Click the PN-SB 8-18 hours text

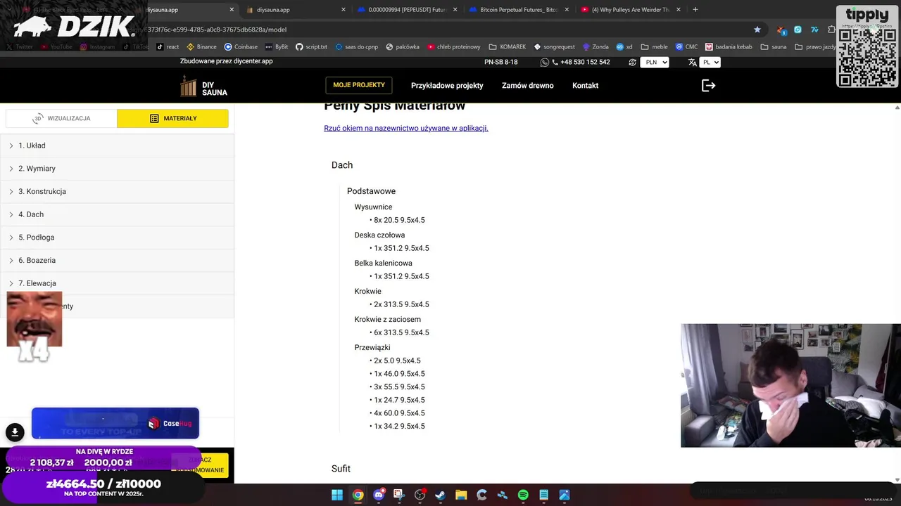coord(501,63)
